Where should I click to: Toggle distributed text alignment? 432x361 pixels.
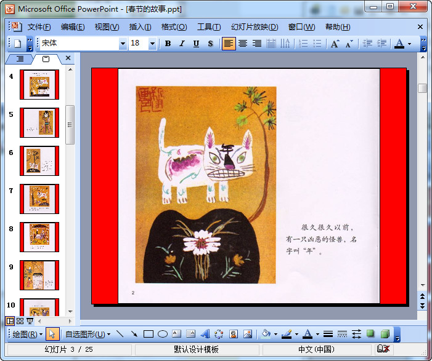(271, 44)
